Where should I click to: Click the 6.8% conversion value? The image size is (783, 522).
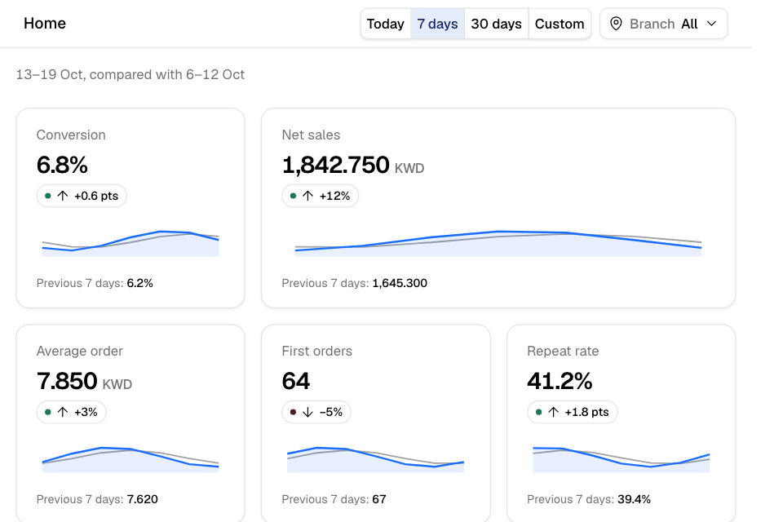click(62, 165)
